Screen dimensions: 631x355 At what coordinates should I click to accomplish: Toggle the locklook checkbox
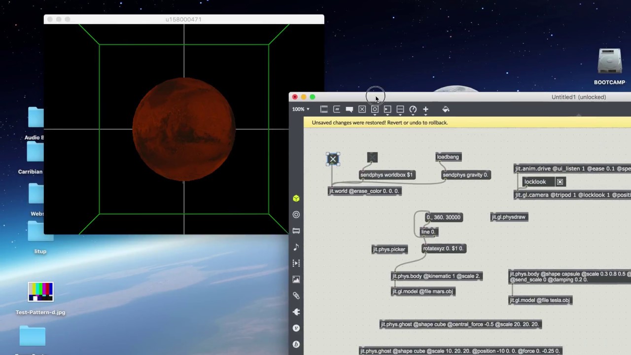pos(560,182)
